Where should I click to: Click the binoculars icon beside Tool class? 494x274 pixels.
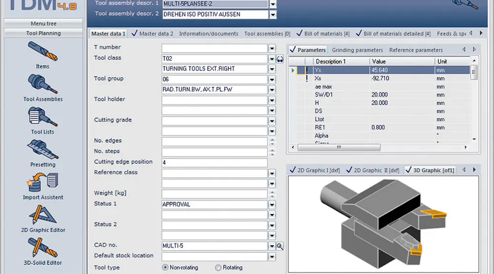(x=280, y=59)
